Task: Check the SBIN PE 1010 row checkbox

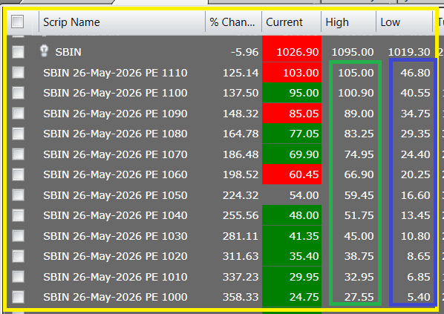Action: (18, 277)
